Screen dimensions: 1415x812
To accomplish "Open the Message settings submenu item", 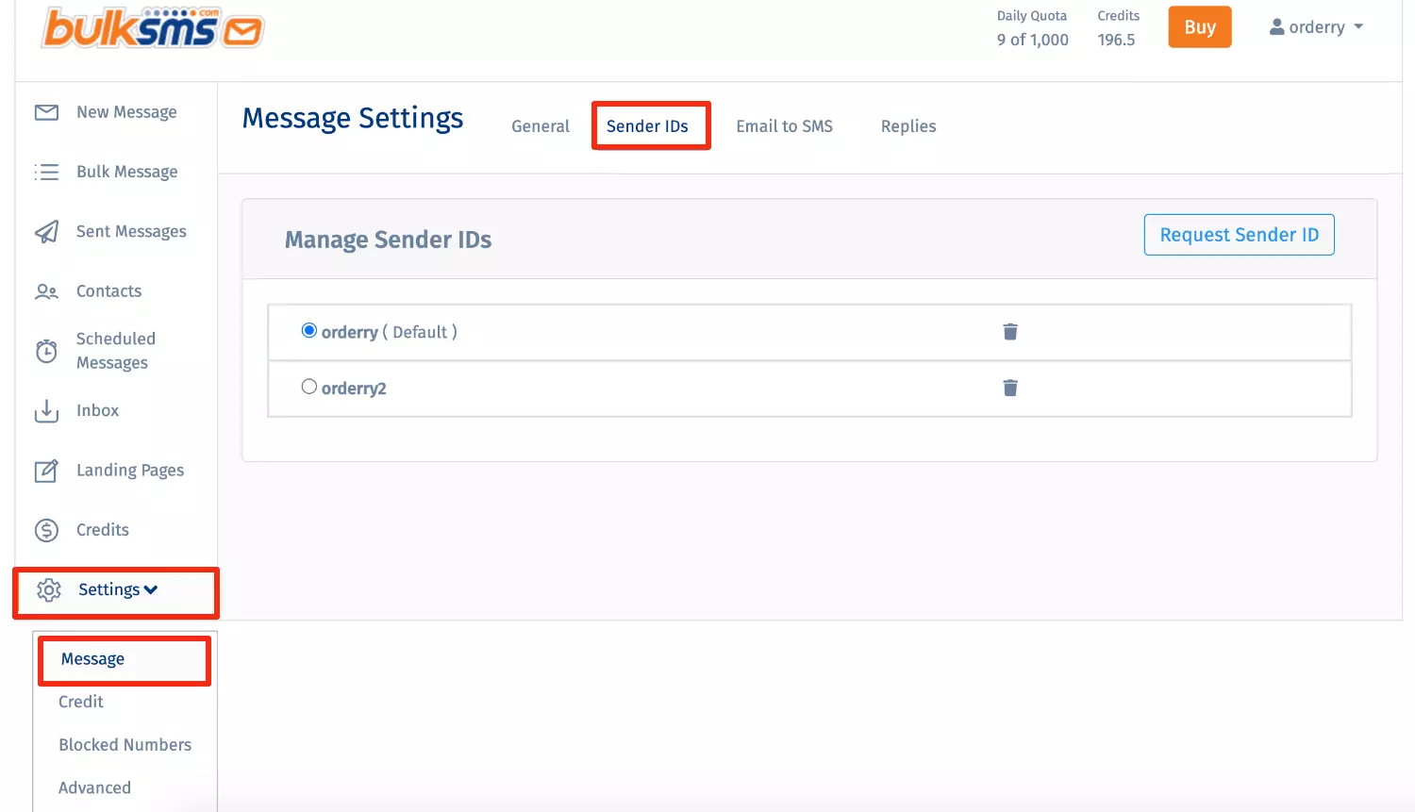I will 92,659.
